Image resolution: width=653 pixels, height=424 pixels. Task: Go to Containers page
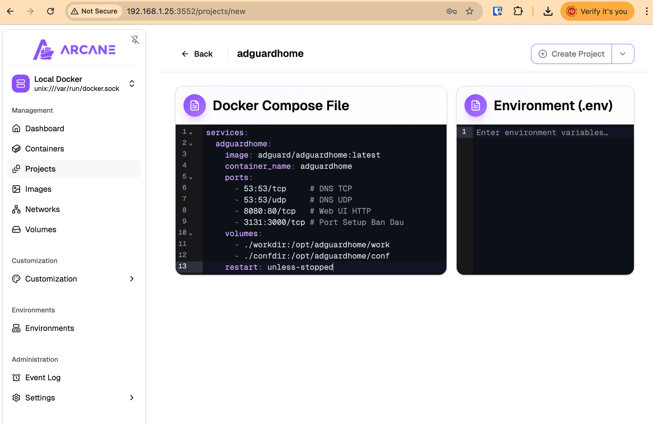tap(45, 149)
